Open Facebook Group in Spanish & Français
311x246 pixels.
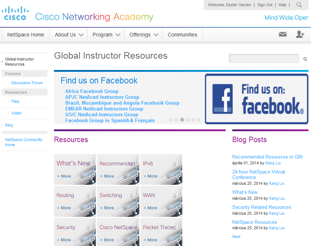click(110, 121)
